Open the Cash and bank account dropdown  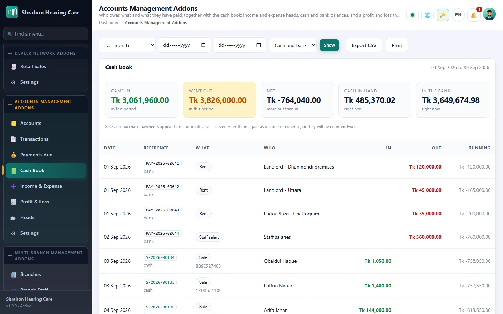[x=293, y=45]
